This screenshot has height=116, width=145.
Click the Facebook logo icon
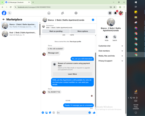pyautogui.click(x=4, y=13)
